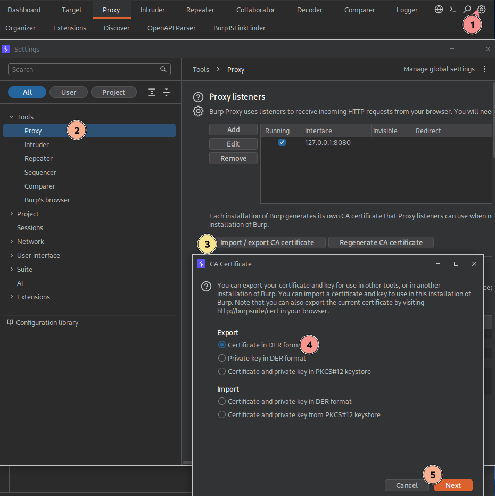Viewport: 495px width, 496px height.
Task: Click the help icon in CA Certificate dialog
Action: point(206,287)
